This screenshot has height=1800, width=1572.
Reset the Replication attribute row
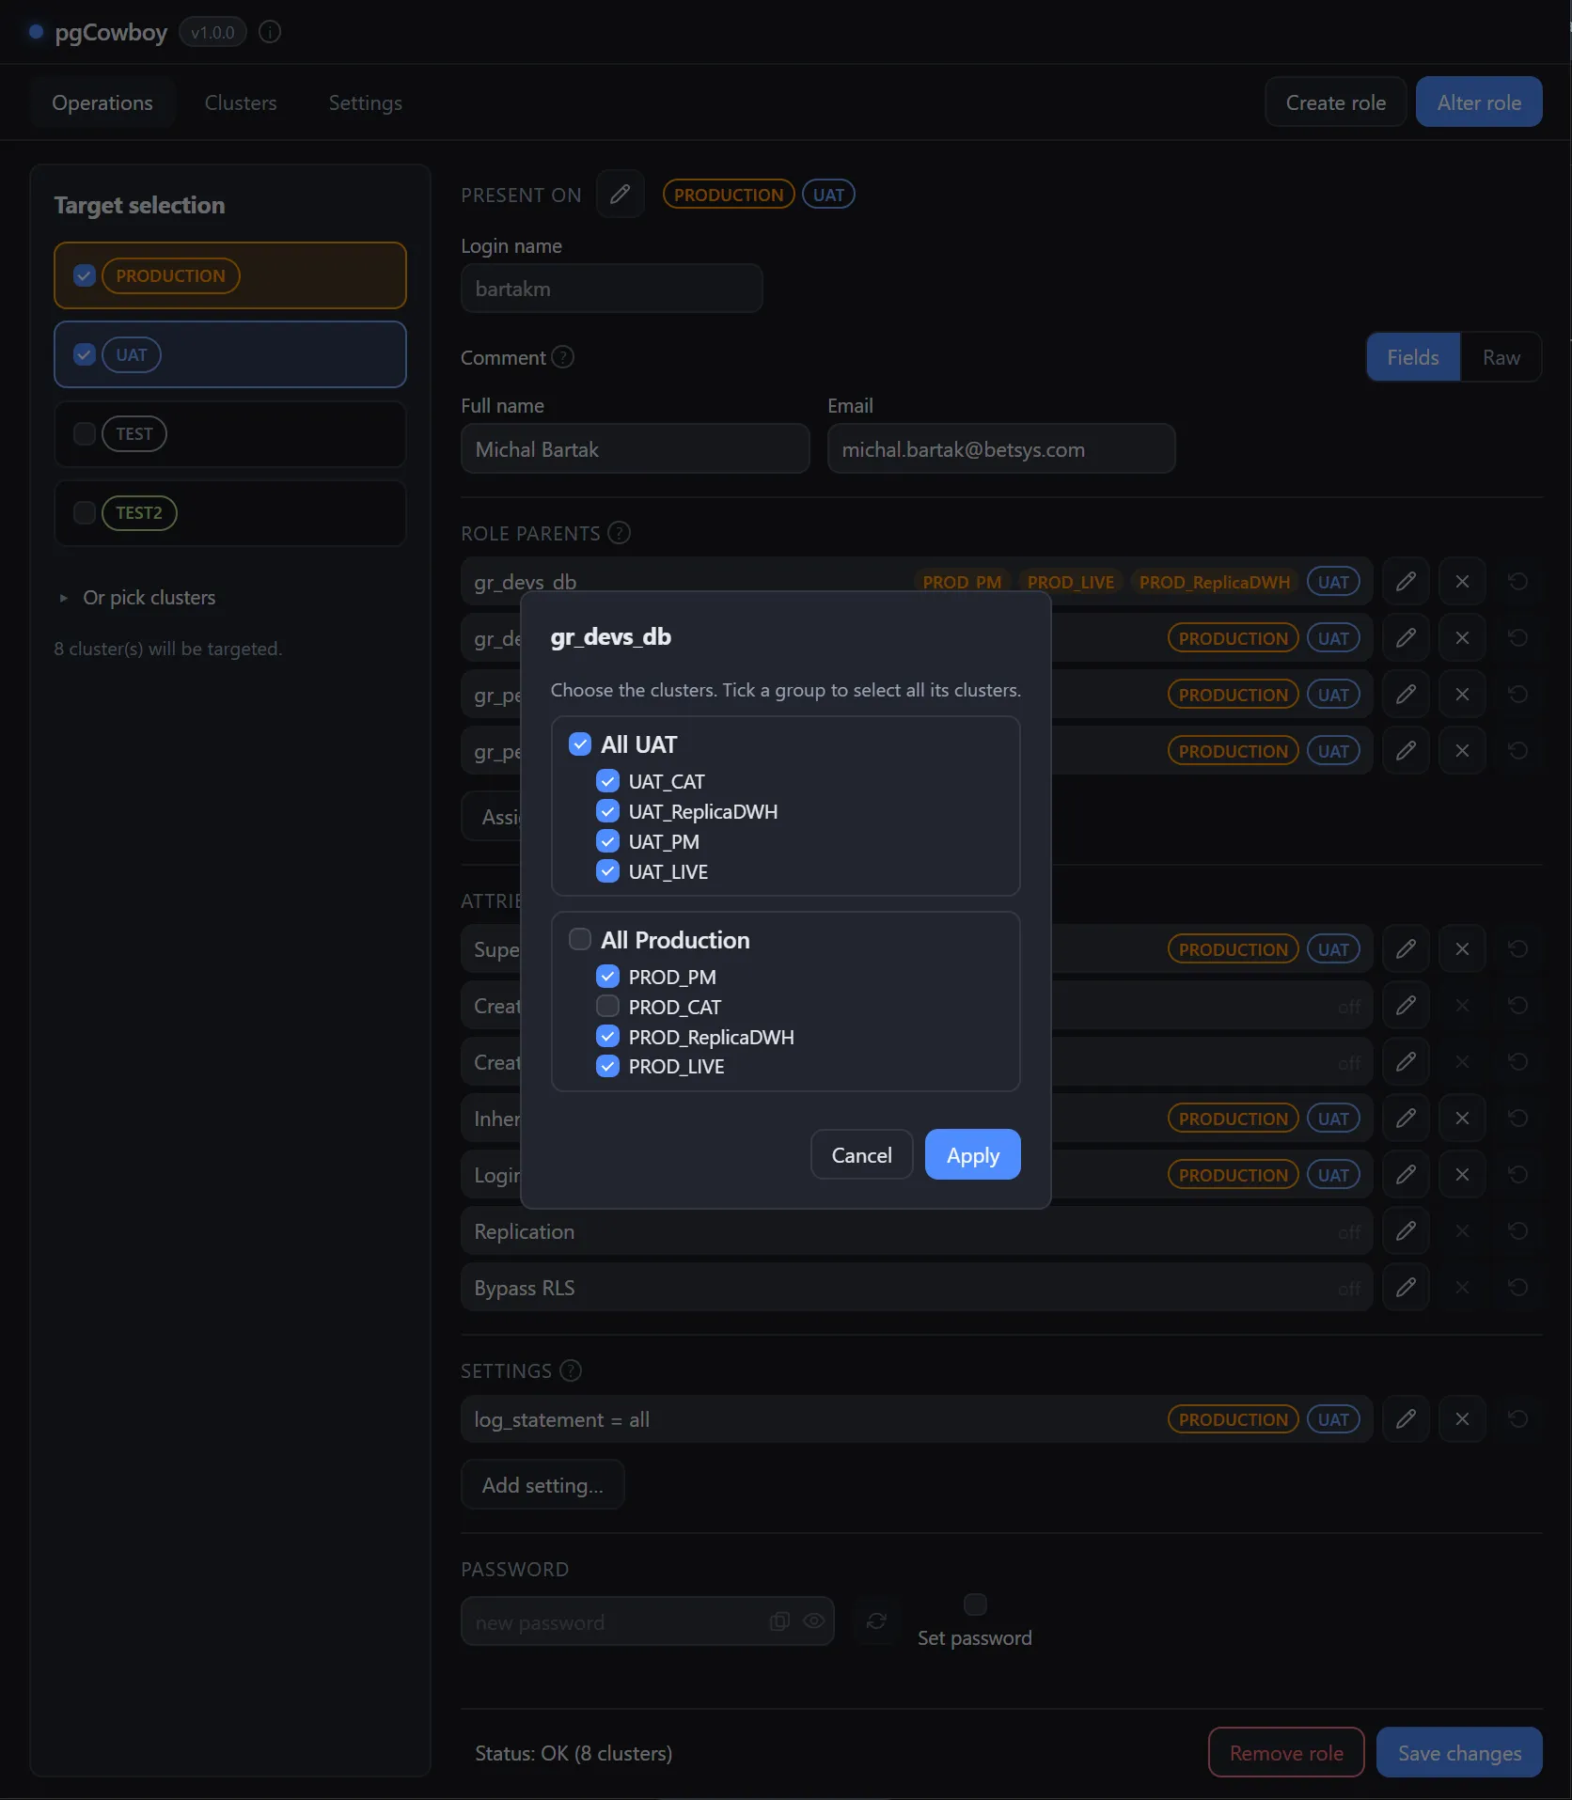1517,1230
